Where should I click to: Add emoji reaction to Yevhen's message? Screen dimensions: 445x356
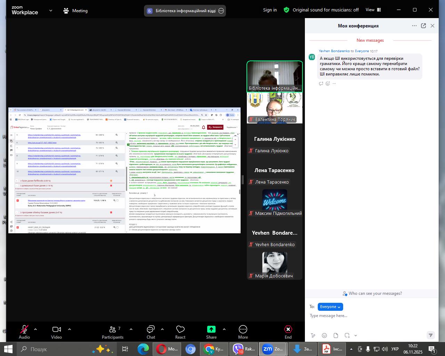tap(327, 83)
